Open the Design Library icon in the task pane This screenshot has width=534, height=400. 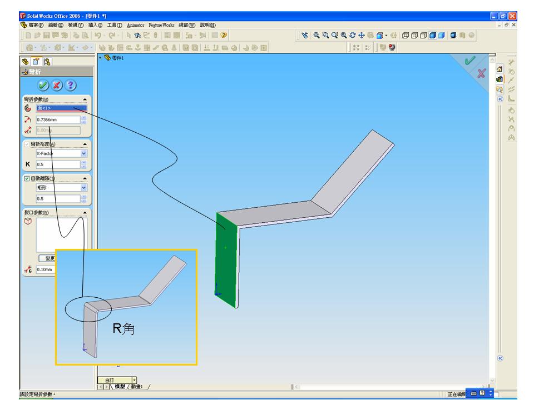(500, 79)
